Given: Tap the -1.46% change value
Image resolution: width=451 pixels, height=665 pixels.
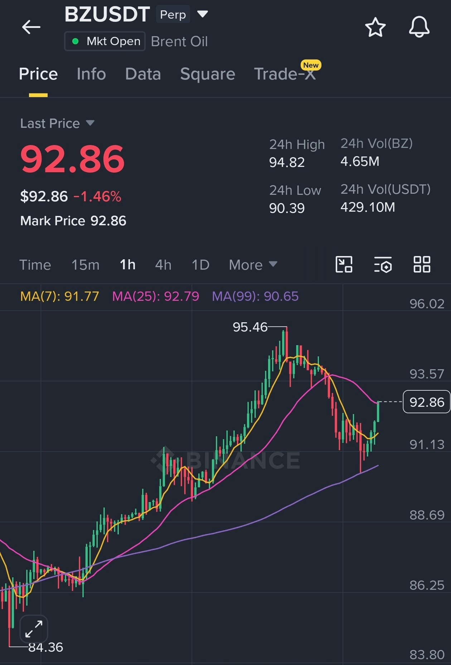Looking at the screenshot, I should point(97,196).
